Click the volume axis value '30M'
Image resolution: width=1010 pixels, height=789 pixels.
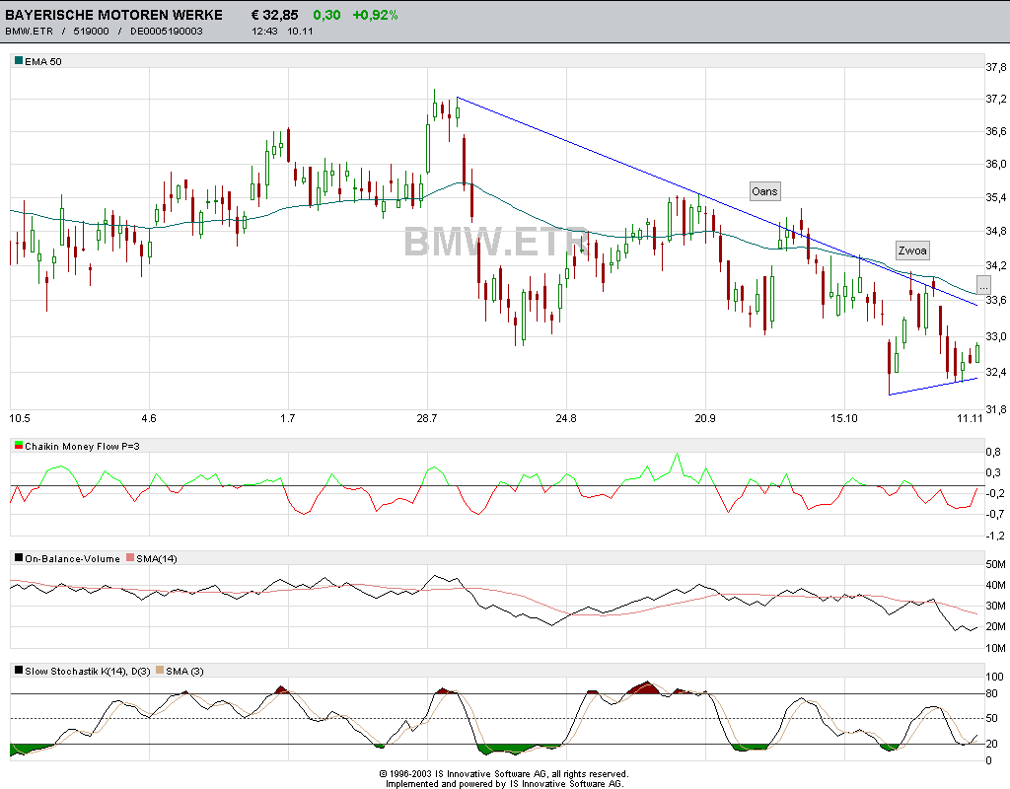click(x=996, y=607)
